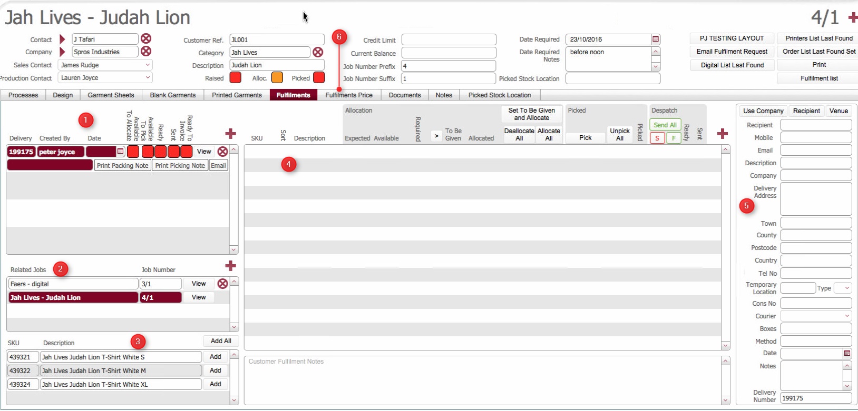Clear the Category field Jah Lives
This screenshot has width=858, height=411.
click(x=318, y=52)
